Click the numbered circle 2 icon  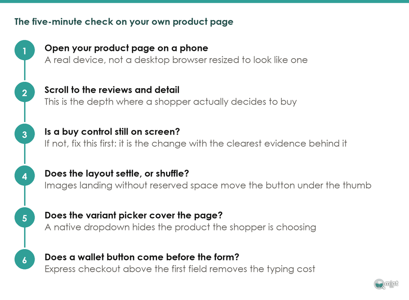point(25,92)
